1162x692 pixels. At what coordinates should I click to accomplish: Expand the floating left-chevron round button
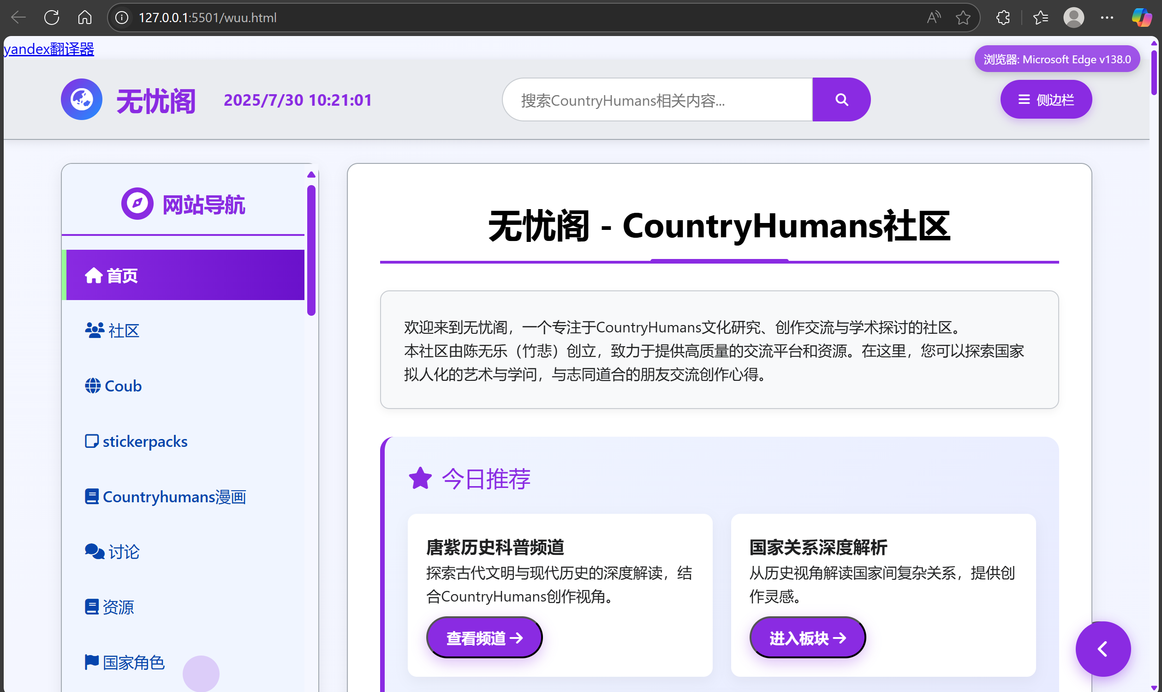point(1102,649)
